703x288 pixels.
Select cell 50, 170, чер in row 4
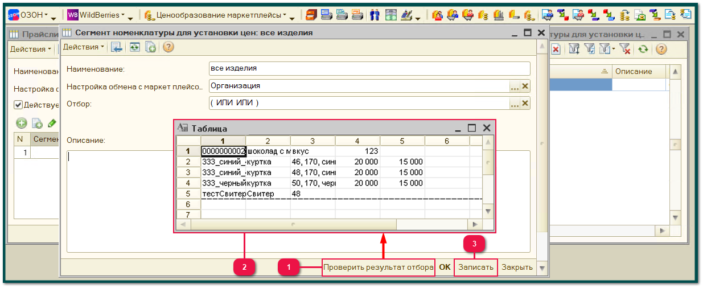tap(313, 183)
